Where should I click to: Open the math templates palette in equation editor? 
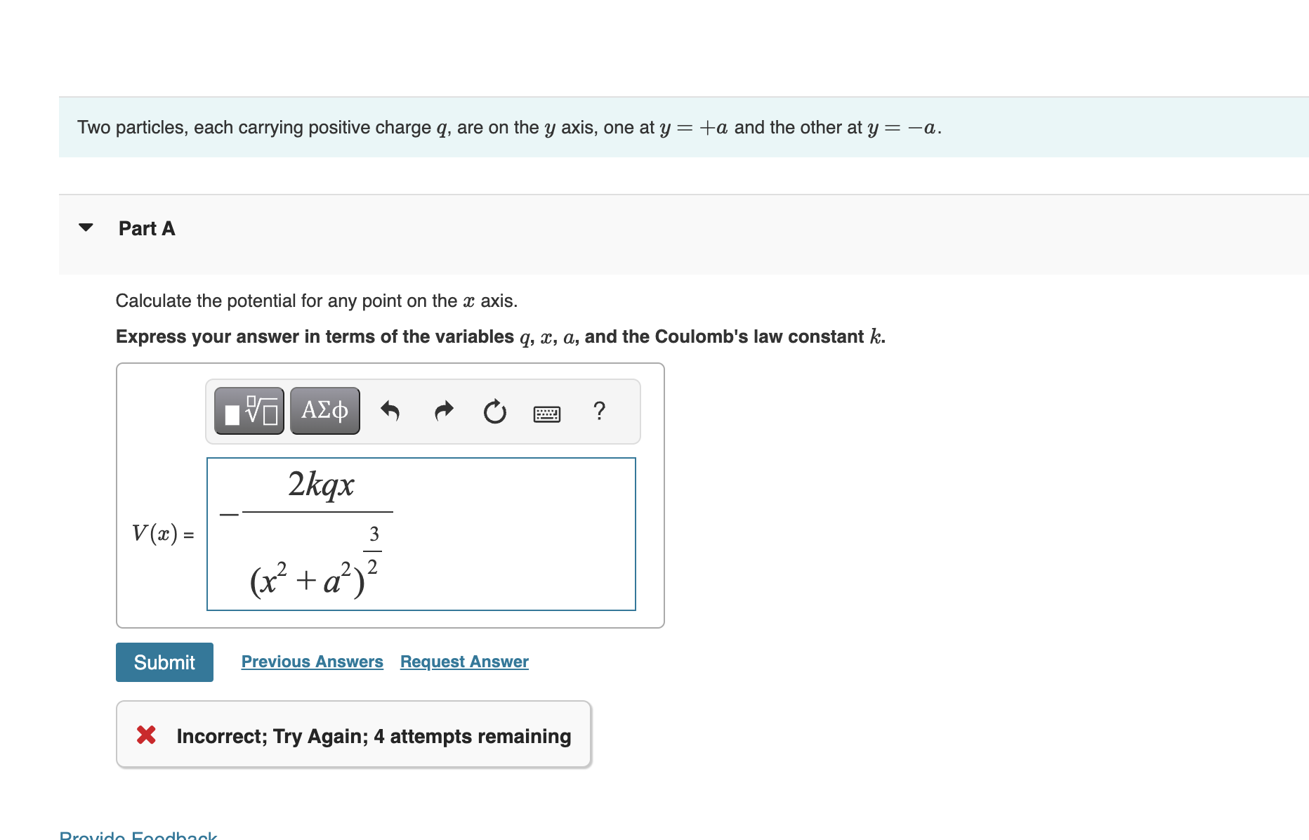(x=248, y=411)
